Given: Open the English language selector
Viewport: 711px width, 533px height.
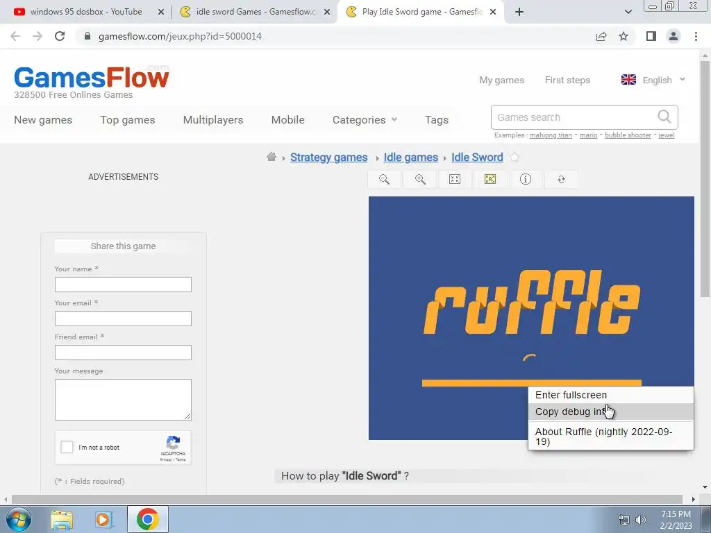Looking at the screenshot, I should click(653, 80).
